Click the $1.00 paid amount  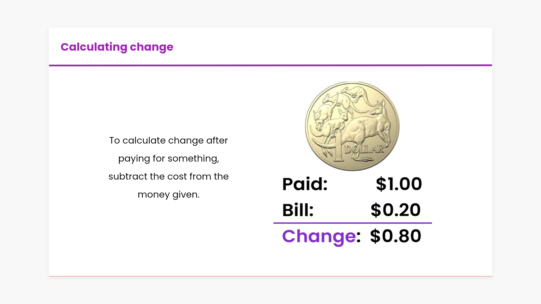pos(399,184)
